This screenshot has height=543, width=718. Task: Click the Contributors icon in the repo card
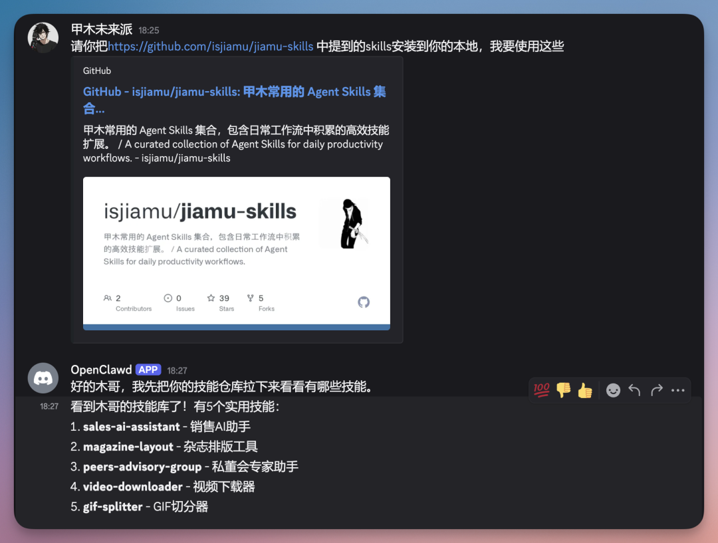108,298
